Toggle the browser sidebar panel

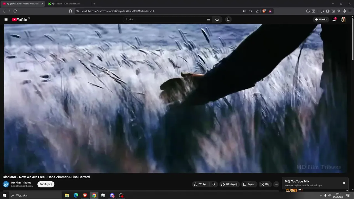click(328, 11)
